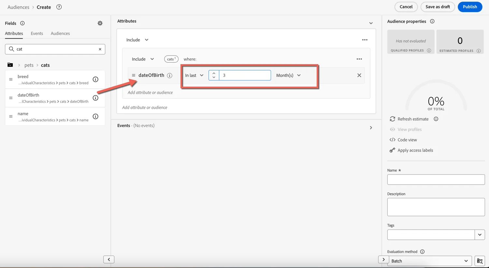
Task: Open the In last operator dropdown
Action: point(194,75)
